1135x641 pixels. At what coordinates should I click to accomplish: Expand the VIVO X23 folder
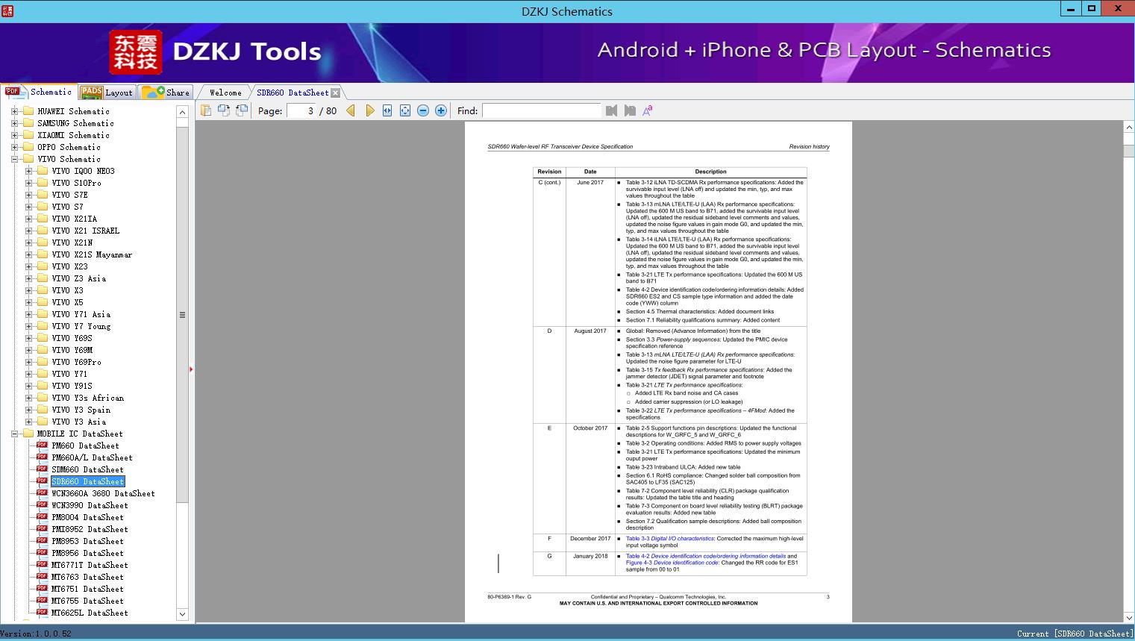28,266
